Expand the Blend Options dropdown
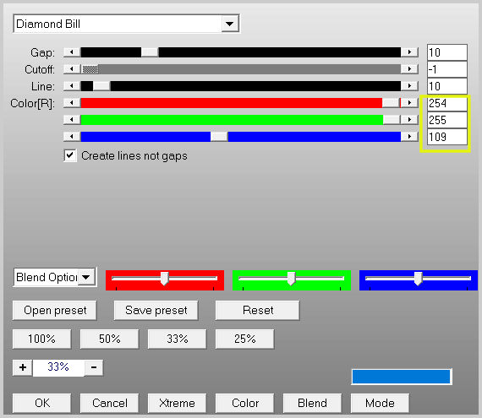Screen dimensions: 482x418 coord(86,278)
